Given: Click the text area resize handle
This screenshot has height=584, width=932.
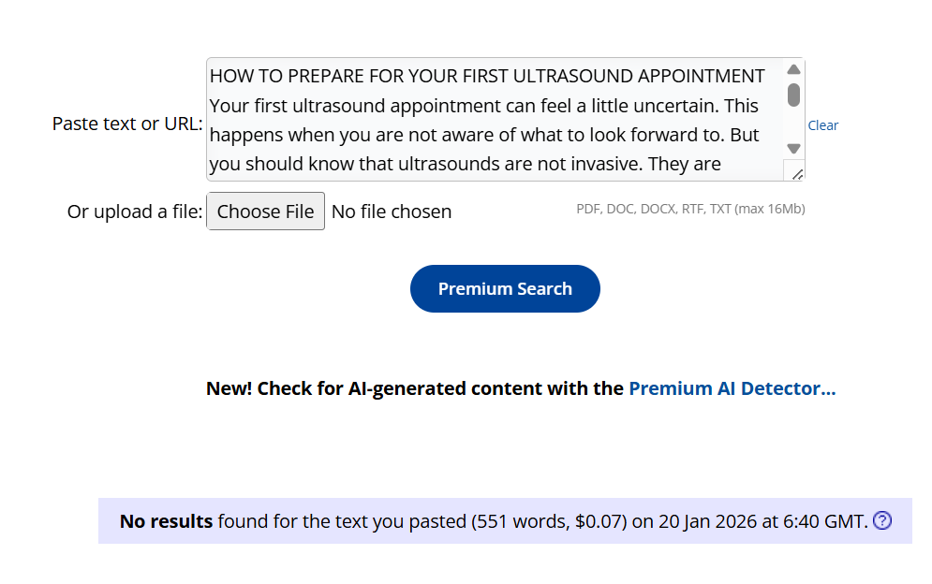Looking at the screenshot, I should click(x=797, y=173).
